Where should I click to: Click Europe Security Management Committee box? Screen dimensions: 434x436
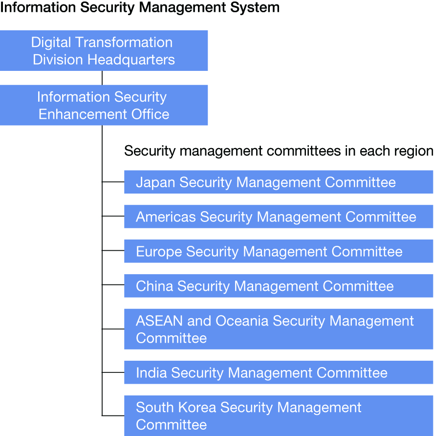[x=278, y=251]
